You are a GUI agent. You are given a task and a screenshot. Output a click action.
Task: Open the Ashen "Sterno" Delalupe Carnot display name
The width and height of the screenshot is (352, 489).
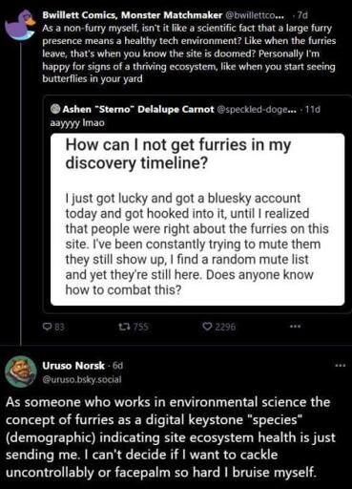[138, 109]
